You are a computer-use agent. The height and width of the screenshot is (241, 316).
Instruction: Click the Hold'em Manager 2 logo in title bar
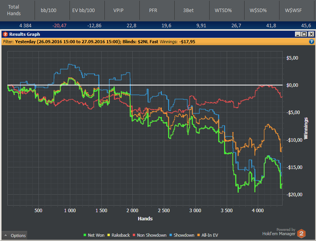(x=5, y=34)
